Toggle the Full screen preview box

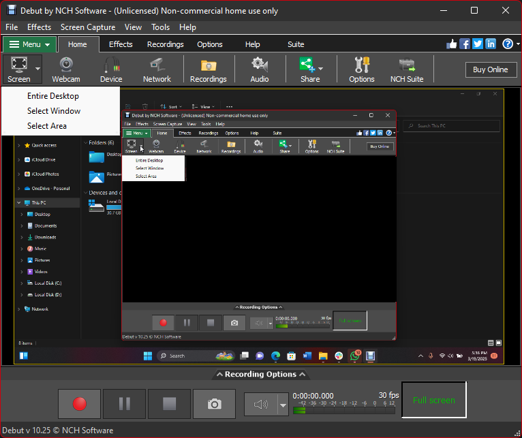point(433,400)
